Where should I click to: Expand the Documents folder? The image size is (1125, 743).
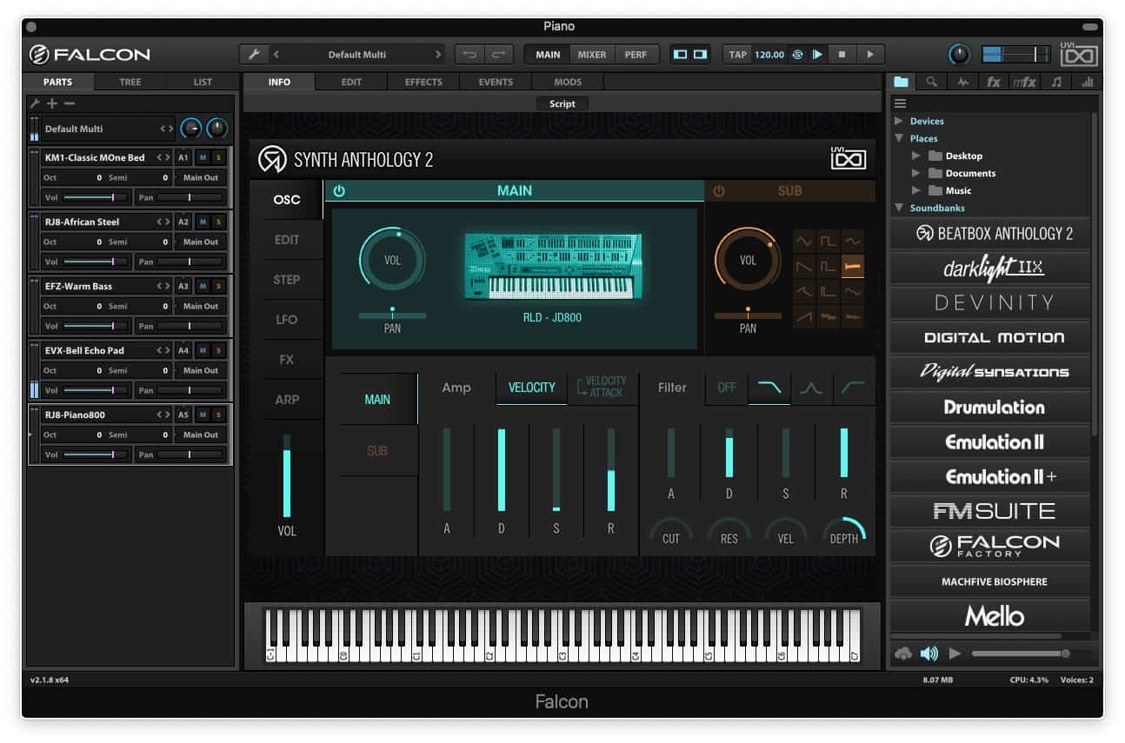point(915,173)
